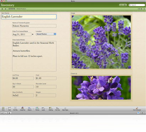Click the 'Name of Vendor/Supplier' label
This screenshot has height=132, width=146.
pos(21,22)
